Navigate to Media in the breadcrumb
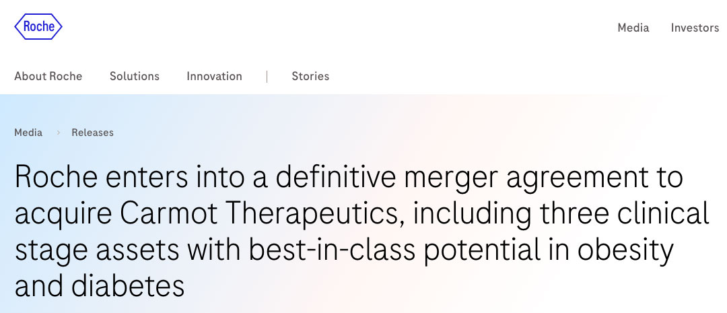 (x=28, y=133)
